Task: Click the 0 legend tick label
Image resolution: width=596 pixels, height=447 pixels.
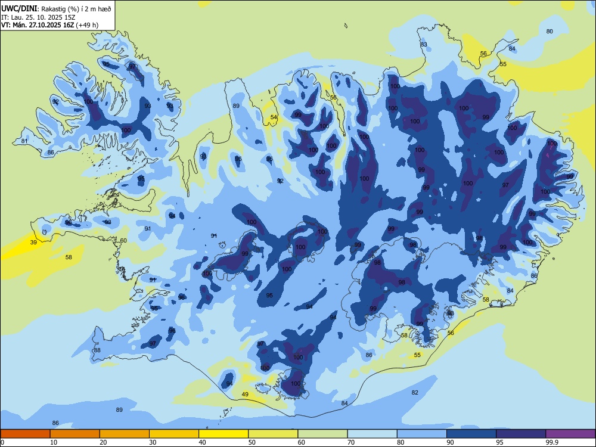Action: click(2, 442)
